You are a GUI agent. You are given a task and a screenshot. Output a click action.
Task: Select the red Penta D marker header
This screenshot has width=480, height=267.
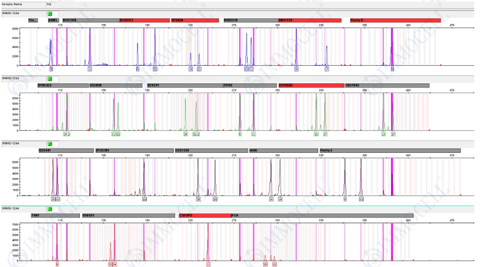coord(395,20)
